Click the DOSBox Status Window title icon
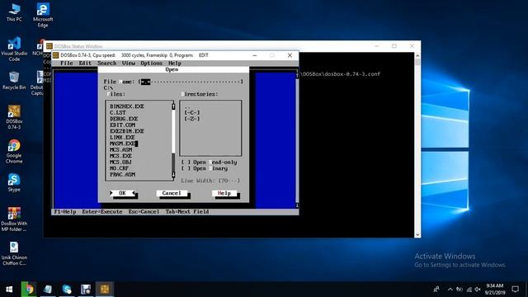Viewport: 528px width, 297px height. [49, 46]
